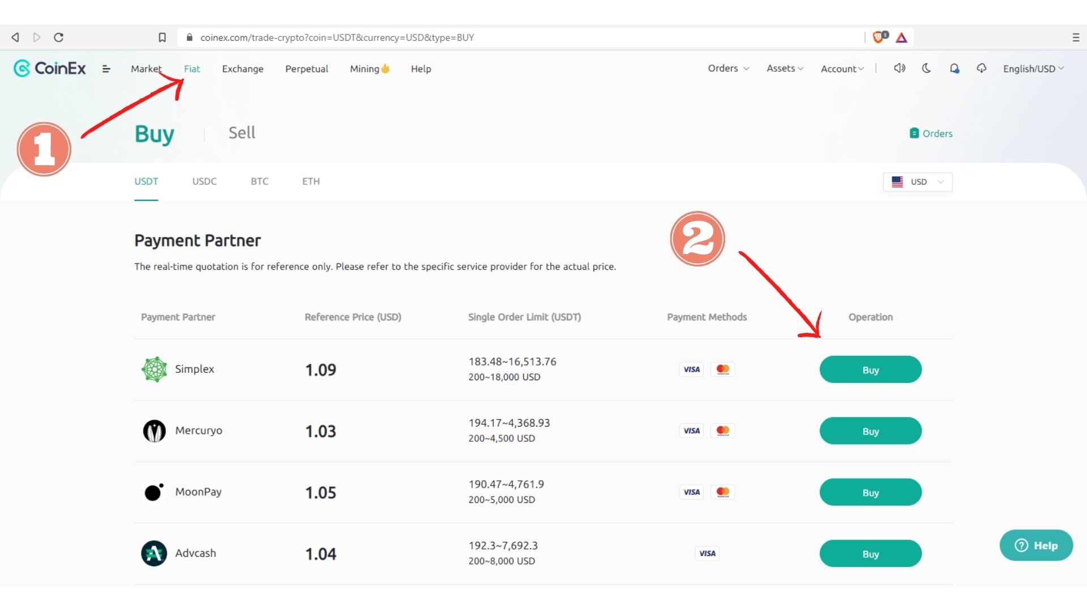Open the browser hamburger menu
Screen dimensions: 1087x611
[1076, 37]
